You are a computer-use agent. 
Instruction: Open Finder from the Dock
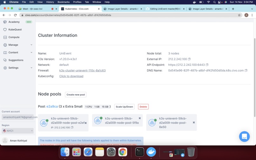(x=65, y=152)
